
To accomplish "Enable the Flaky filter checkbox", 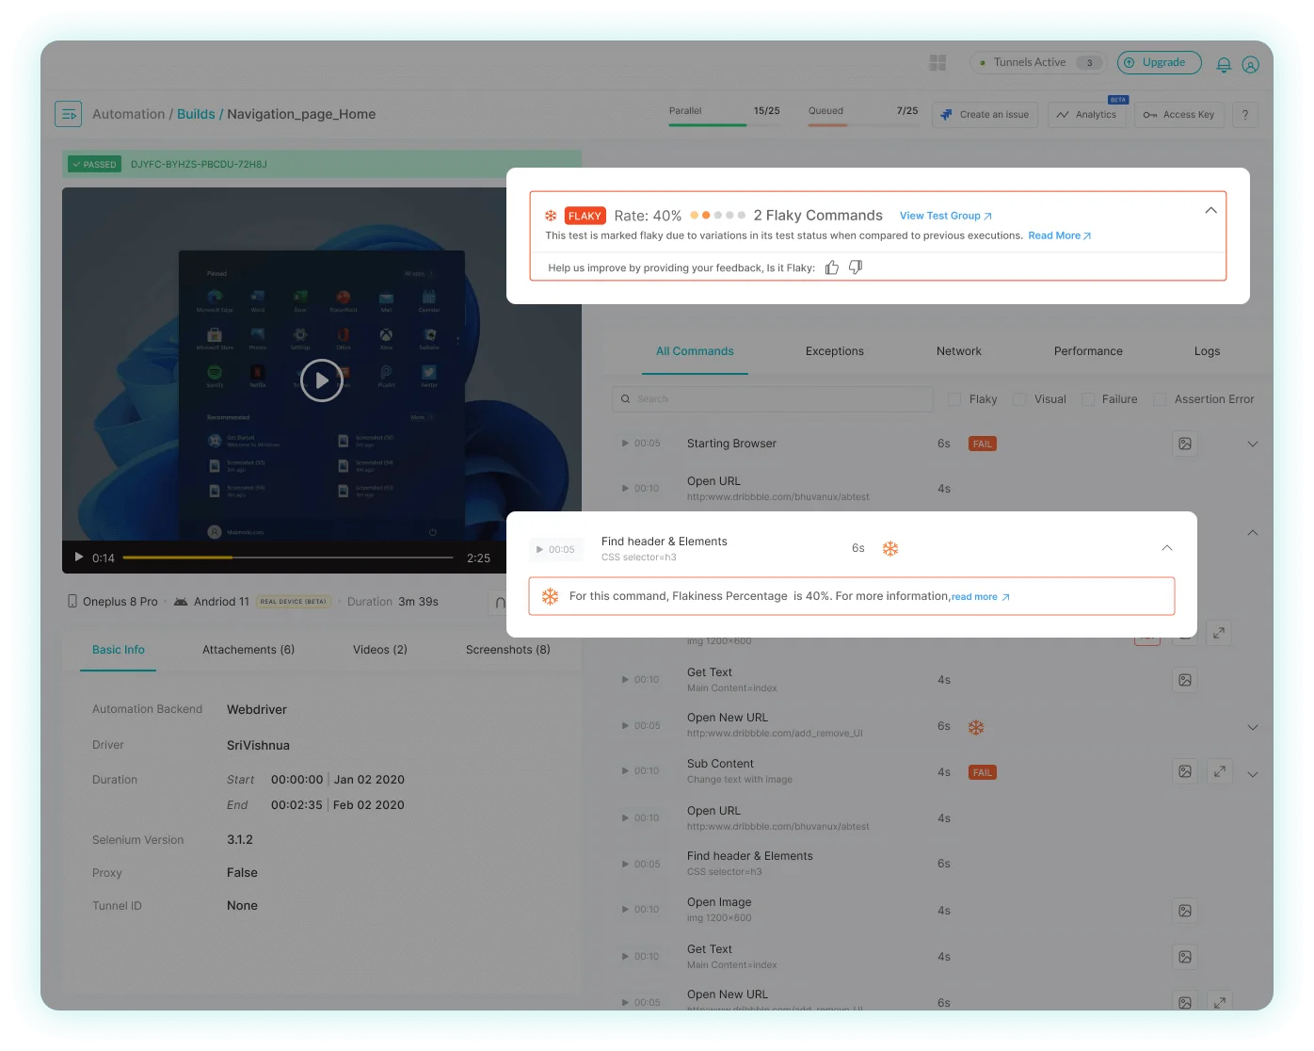I will [954, 399].
